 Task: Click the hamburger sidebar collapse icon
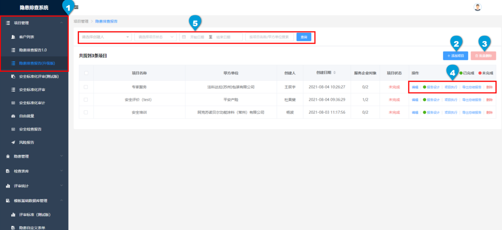coord(76,7)
